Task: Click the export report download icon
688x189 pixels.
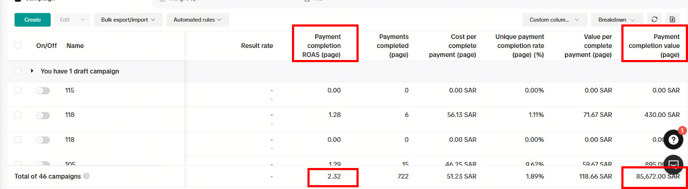Action: tap(673, 19)
